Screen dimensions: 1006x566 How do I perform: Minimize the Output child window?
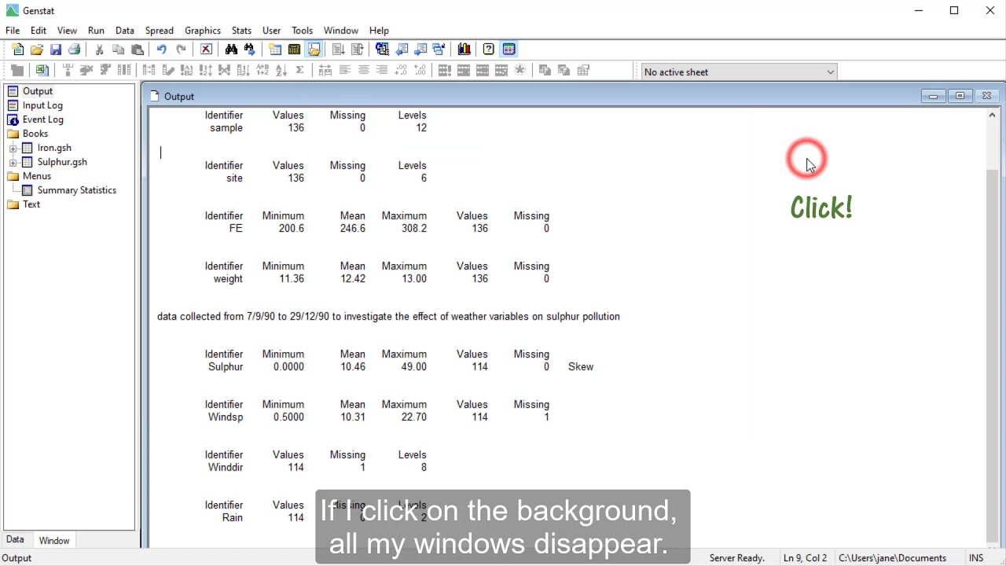point(933,96)
